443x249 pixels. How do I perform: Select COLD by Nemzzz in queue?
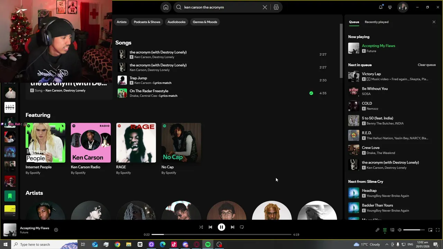[392, 106]
